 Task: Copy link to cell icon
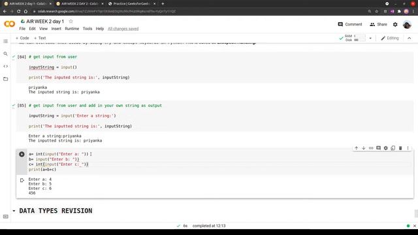click(371, 148)
